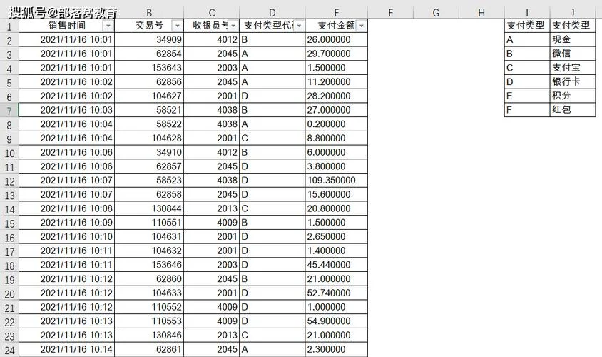
Task: Click the 红包 cell in lookup table
Action: coord(573,110)
